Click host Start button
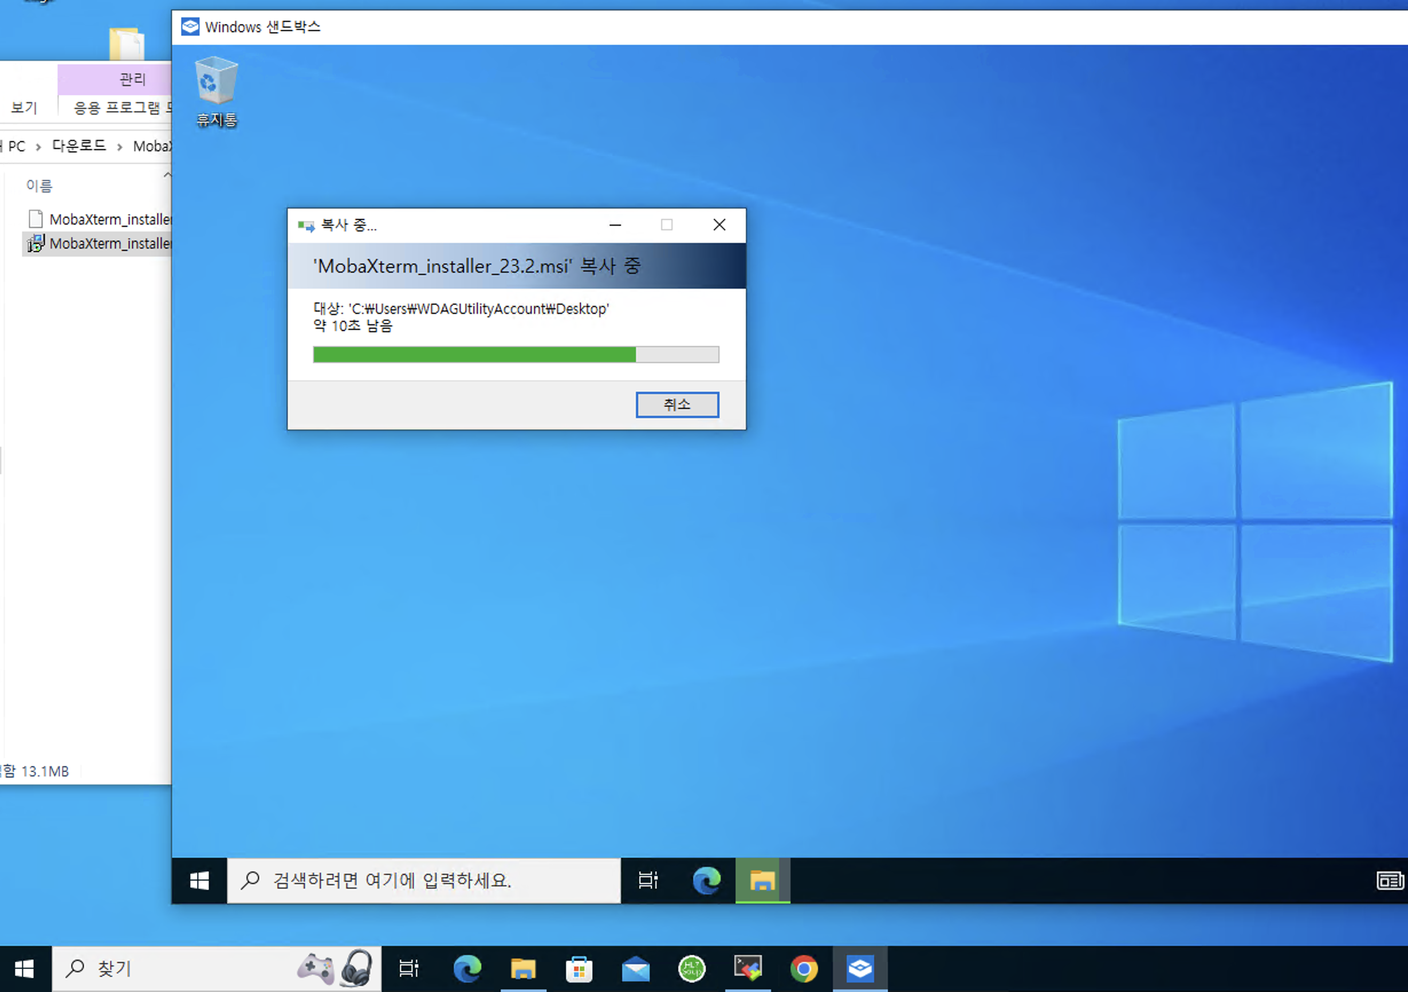The image size is (1408, 992). click(x=25, y=969)
